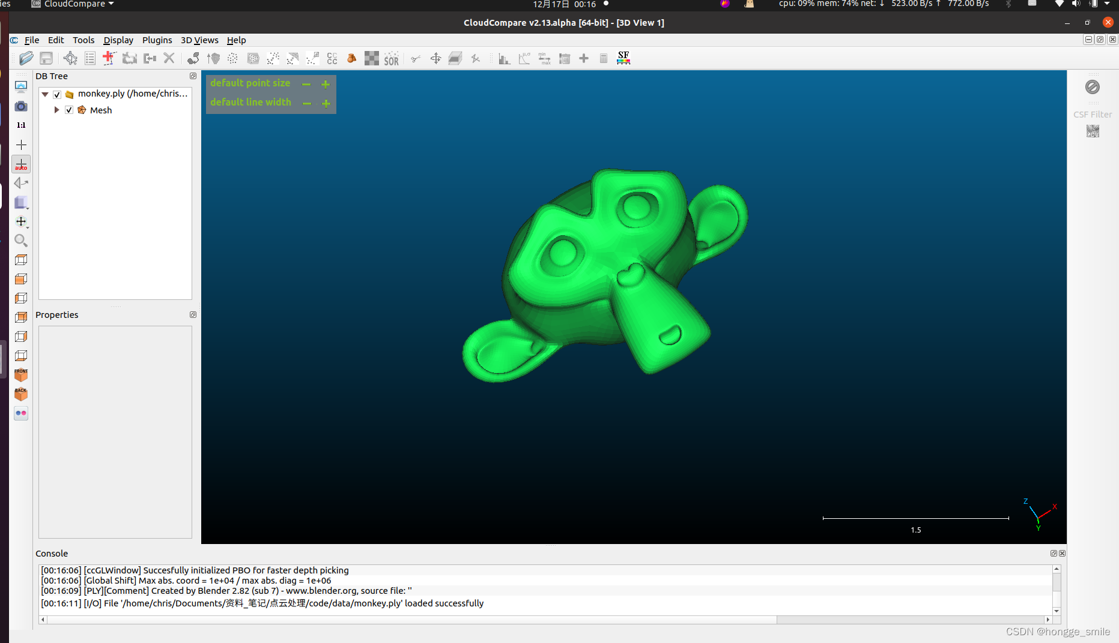Screen dimensions: 1119x643
Task: Open the Help menu
Action: click(236, 40)
